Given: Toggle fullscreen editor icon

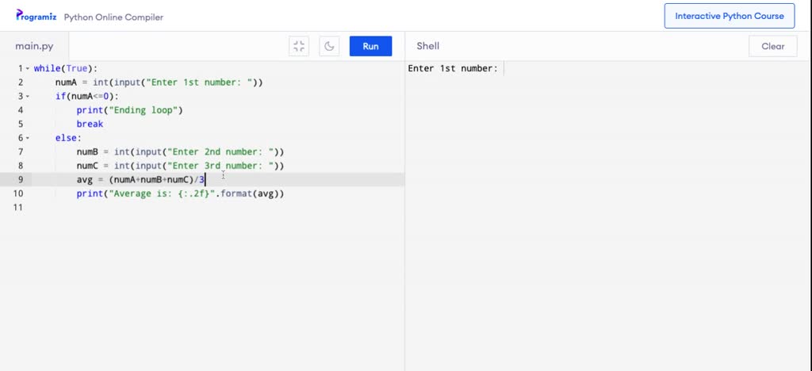Looking at the screenshot, I should 299,46.
